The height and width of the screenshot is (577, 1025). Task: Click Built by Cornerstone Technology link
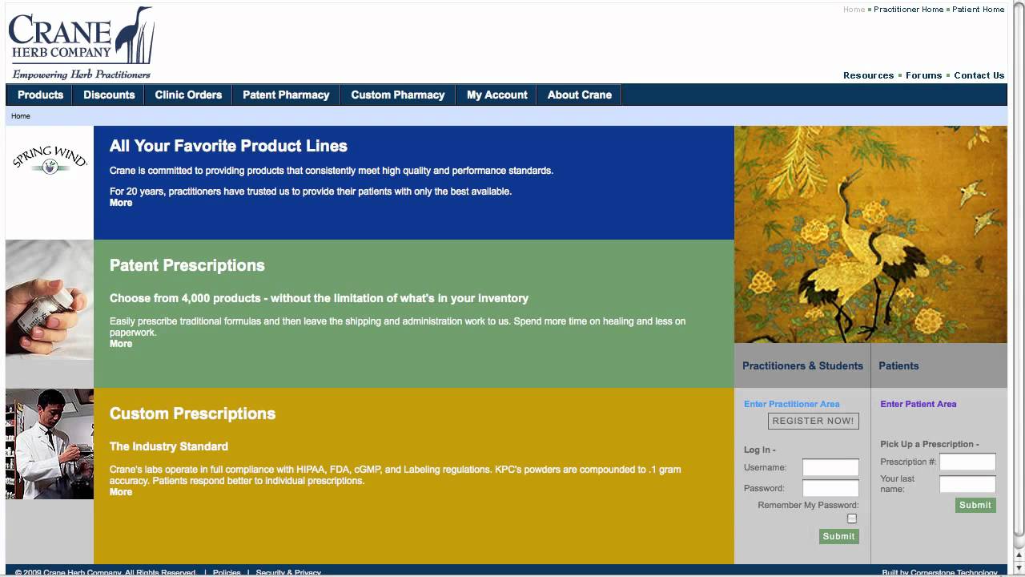tap(939, 572)
